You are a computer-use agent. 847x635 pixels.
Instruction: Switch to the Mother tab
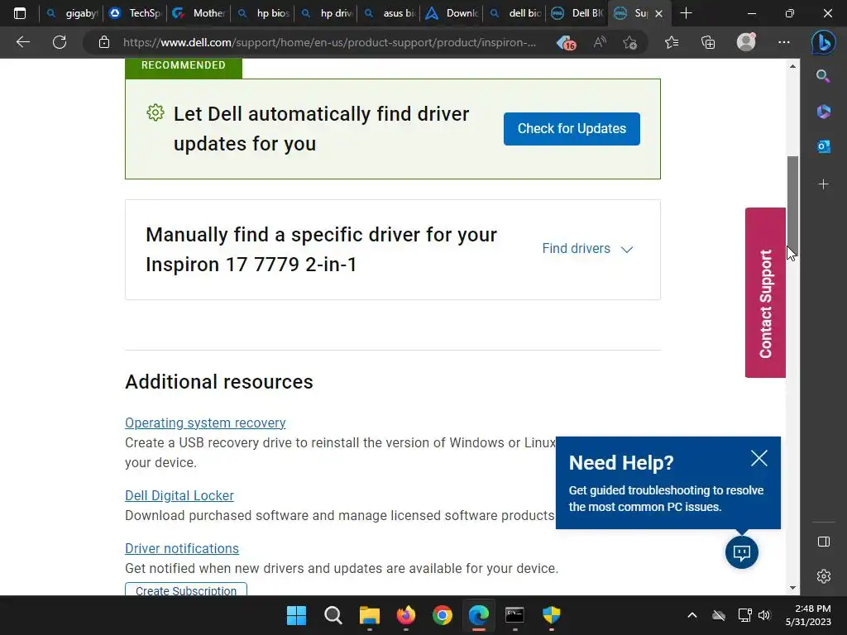[199, 13]
